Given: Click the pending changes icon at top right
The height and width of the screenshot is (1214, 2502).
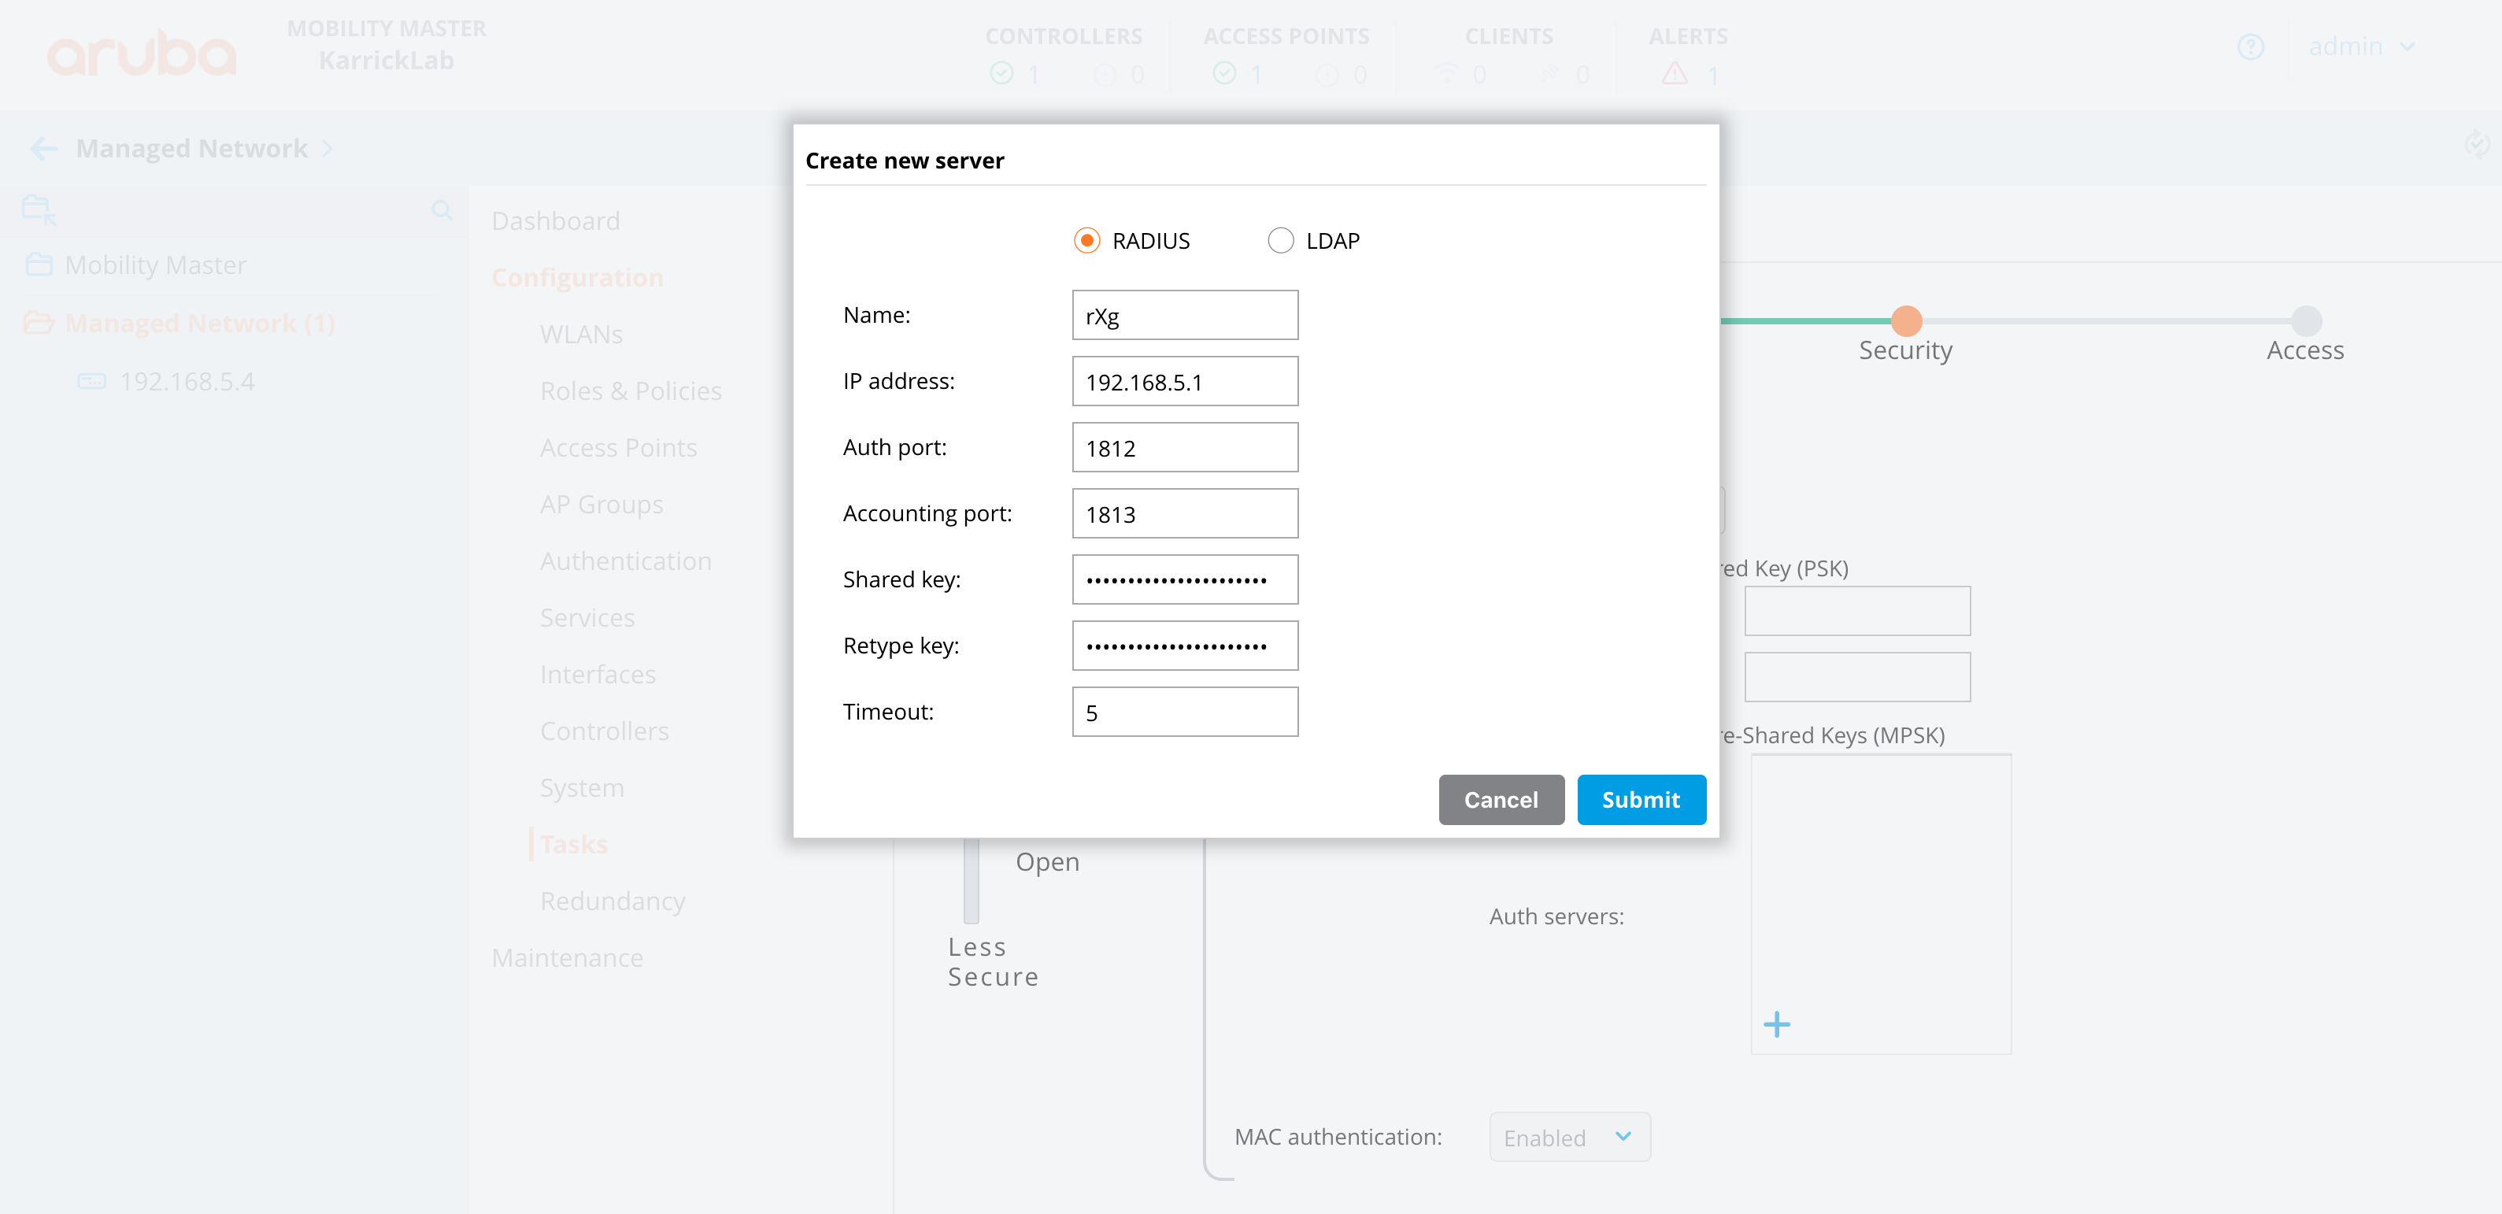Looking at the screenshot, I should tap(2476, 146).
